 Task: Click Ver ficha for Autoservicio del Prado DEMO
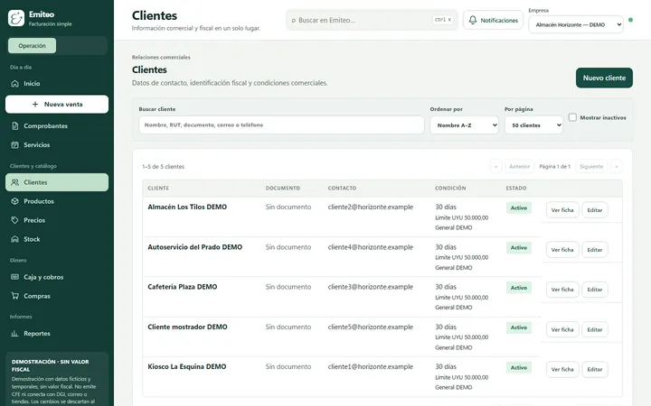click(x=562, y=250)
